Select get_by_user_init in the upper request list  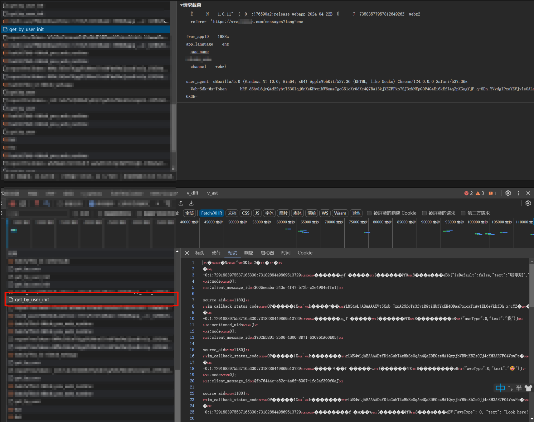click(x=86, y=29)
